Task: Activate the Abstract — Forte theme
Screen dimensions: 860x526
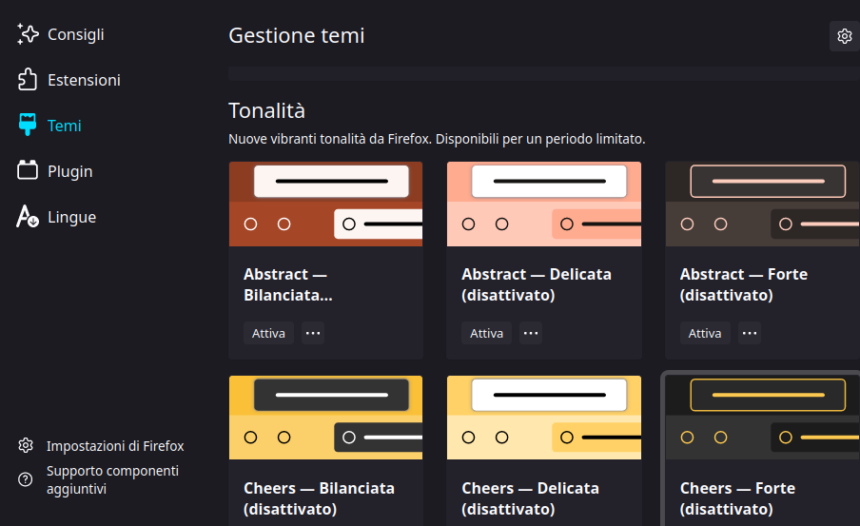Action: (x=705, y=333)
